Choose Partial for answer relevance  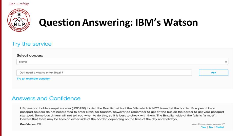(x=220, y=127)
